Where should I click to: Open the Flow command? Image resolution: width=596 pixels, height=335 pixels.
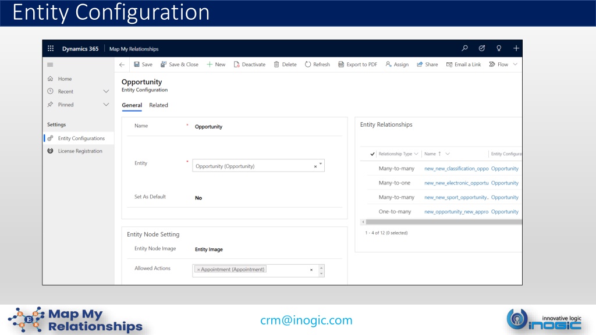click(x=498, y=65)
